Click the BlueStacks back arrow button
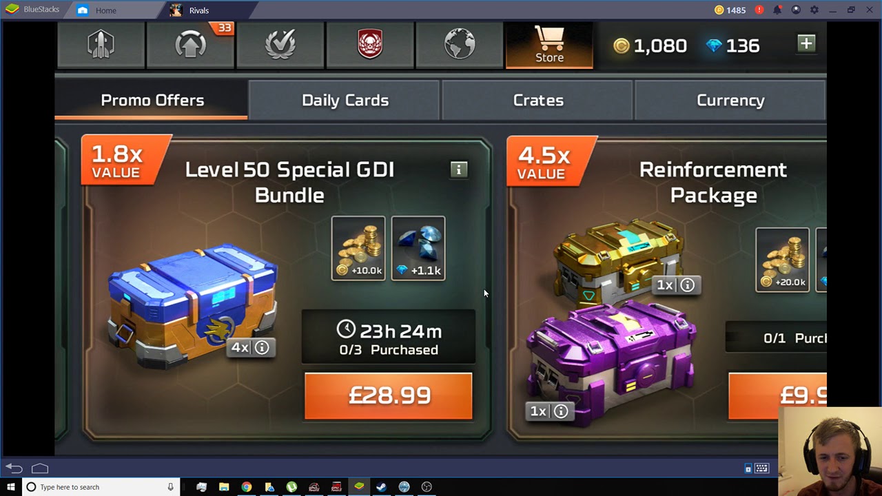This screenshot has height=496, width=882. 14,468
